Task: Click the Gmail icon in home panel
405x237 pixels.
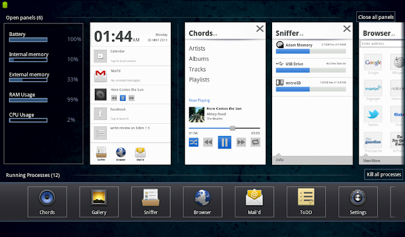Action: pyautogui.click(x=100, y=76)
